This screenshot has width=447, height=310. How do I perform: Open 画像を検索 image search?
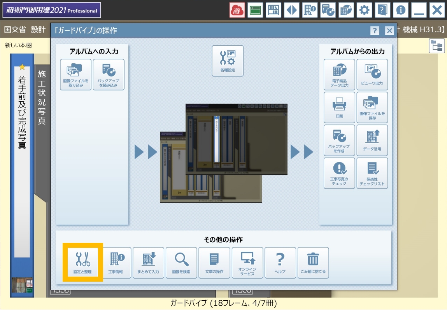click(181, 263)
